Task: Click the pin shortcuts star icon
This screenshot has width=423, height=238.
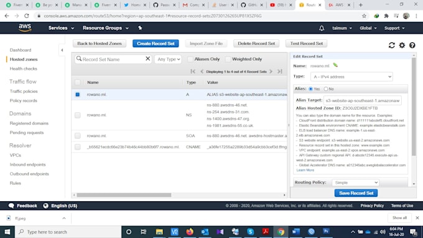Action: [x=140, y=28]
